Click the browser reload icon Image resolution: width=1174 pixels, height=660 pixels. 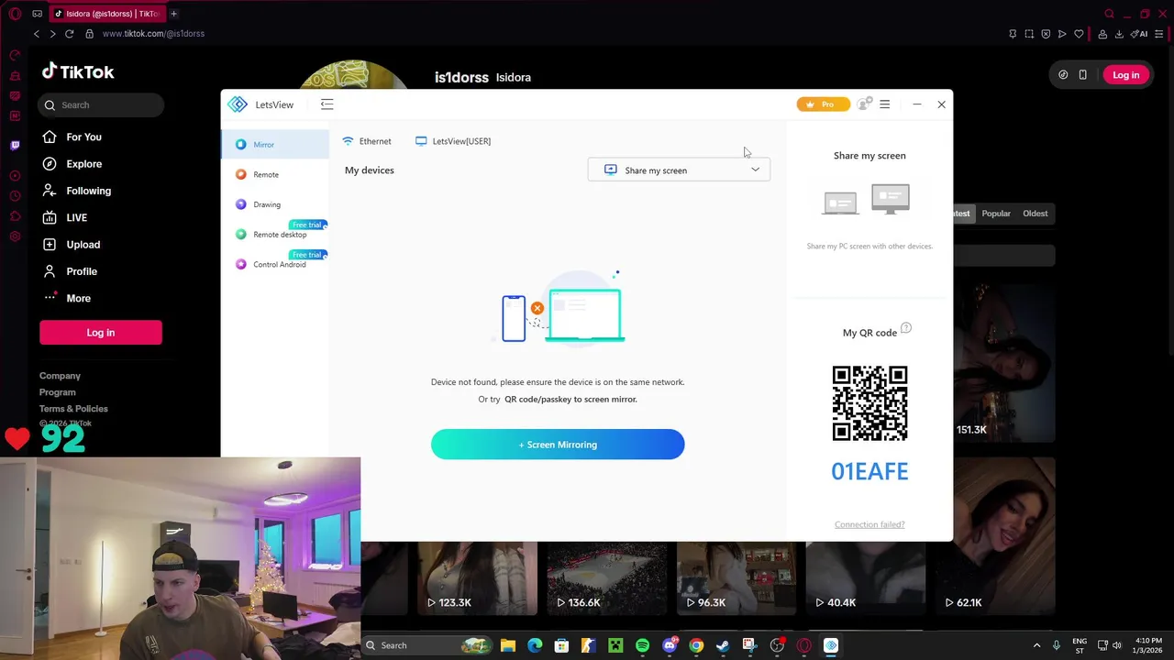click(x=69, y=34)
